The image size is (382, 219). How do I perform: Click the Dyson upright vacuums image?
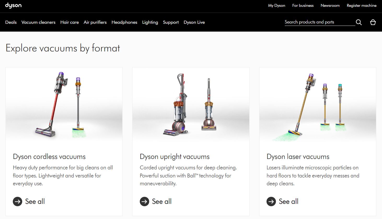point(191,104)
